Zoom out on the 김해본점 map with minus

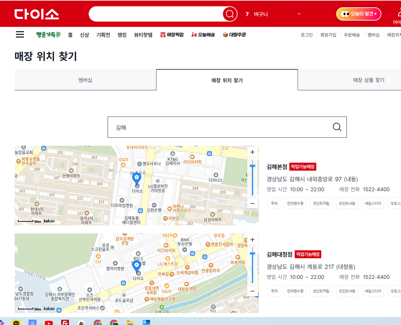click(x=252, y=203)
